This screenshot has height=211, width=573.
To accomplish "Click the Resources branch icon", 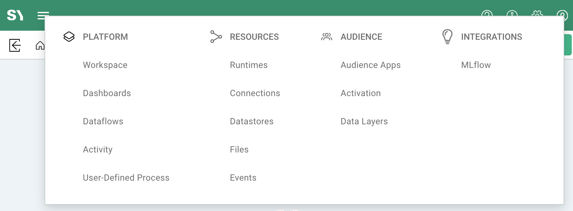I will 216,37.
